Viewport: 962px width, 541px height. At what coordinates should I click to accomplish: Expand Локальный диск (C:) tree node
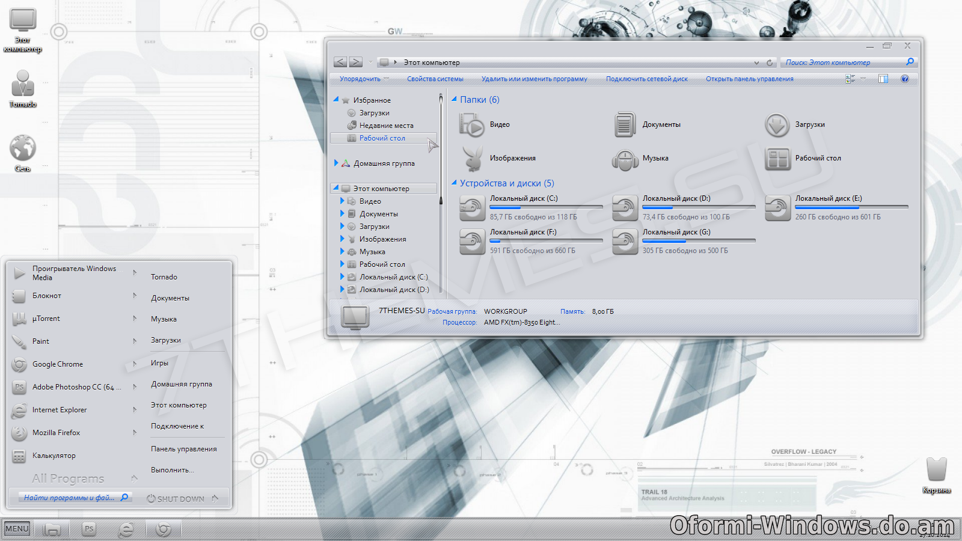(x=342, y=277)
